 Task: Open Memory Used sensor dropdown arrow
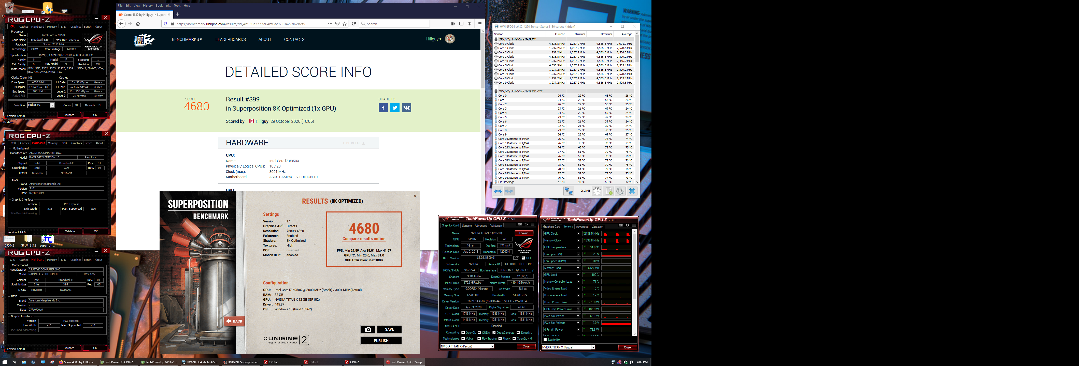[x=578, y=268]
